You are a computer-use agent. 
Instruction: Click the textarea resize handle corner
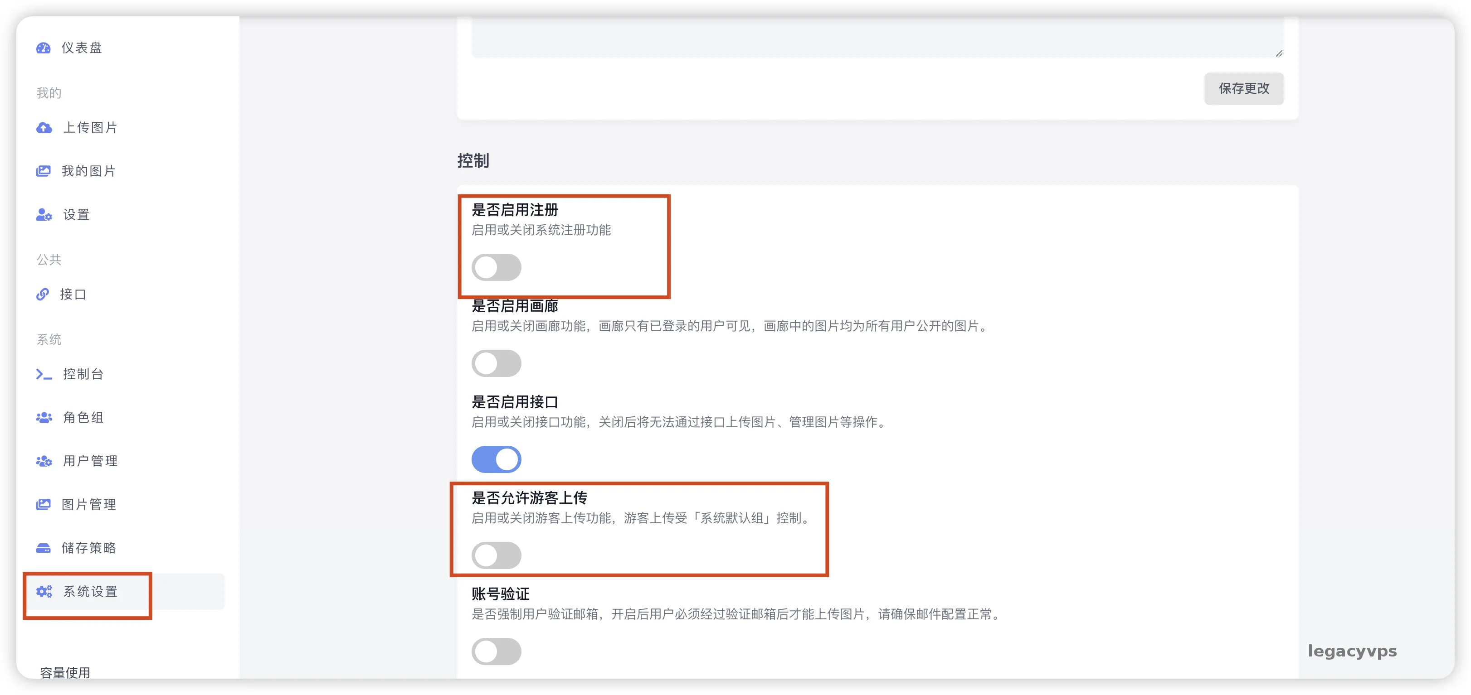click(1279, 53)
